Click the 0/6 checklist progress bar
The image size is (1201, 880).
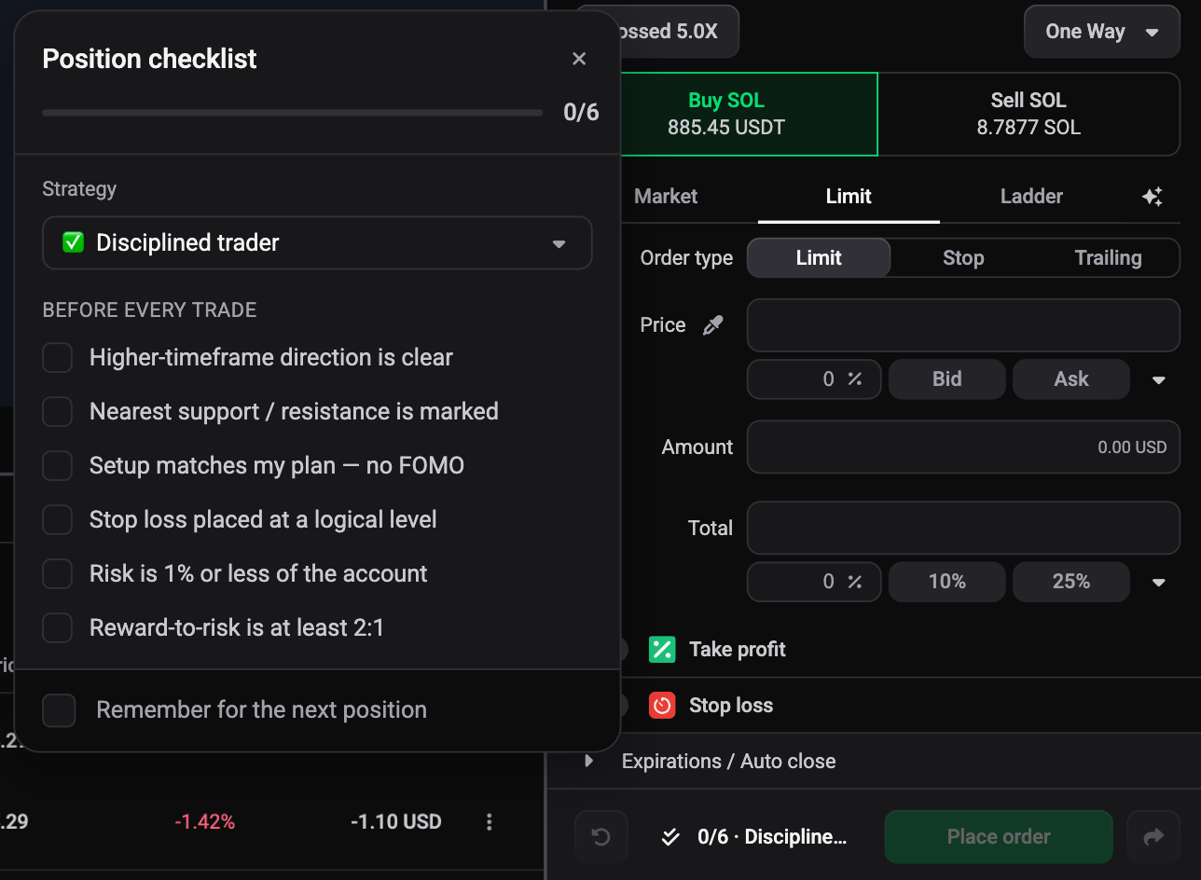(292, 113)
